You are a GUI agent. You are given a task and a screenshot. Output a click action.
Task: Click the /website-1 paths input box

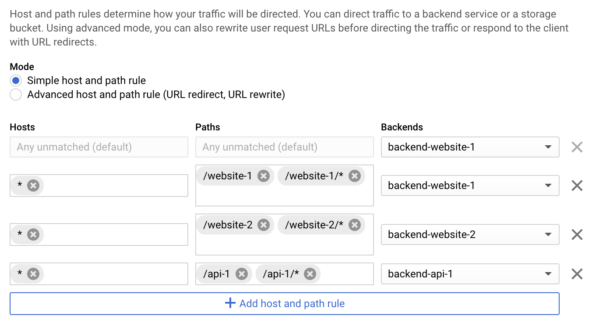[284, 195]
